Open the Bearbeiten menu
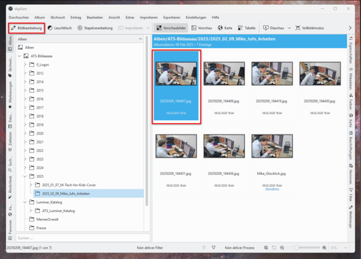The width and height of the screenshot is (361, 259). pyautogui.click(x=95, y=17)
